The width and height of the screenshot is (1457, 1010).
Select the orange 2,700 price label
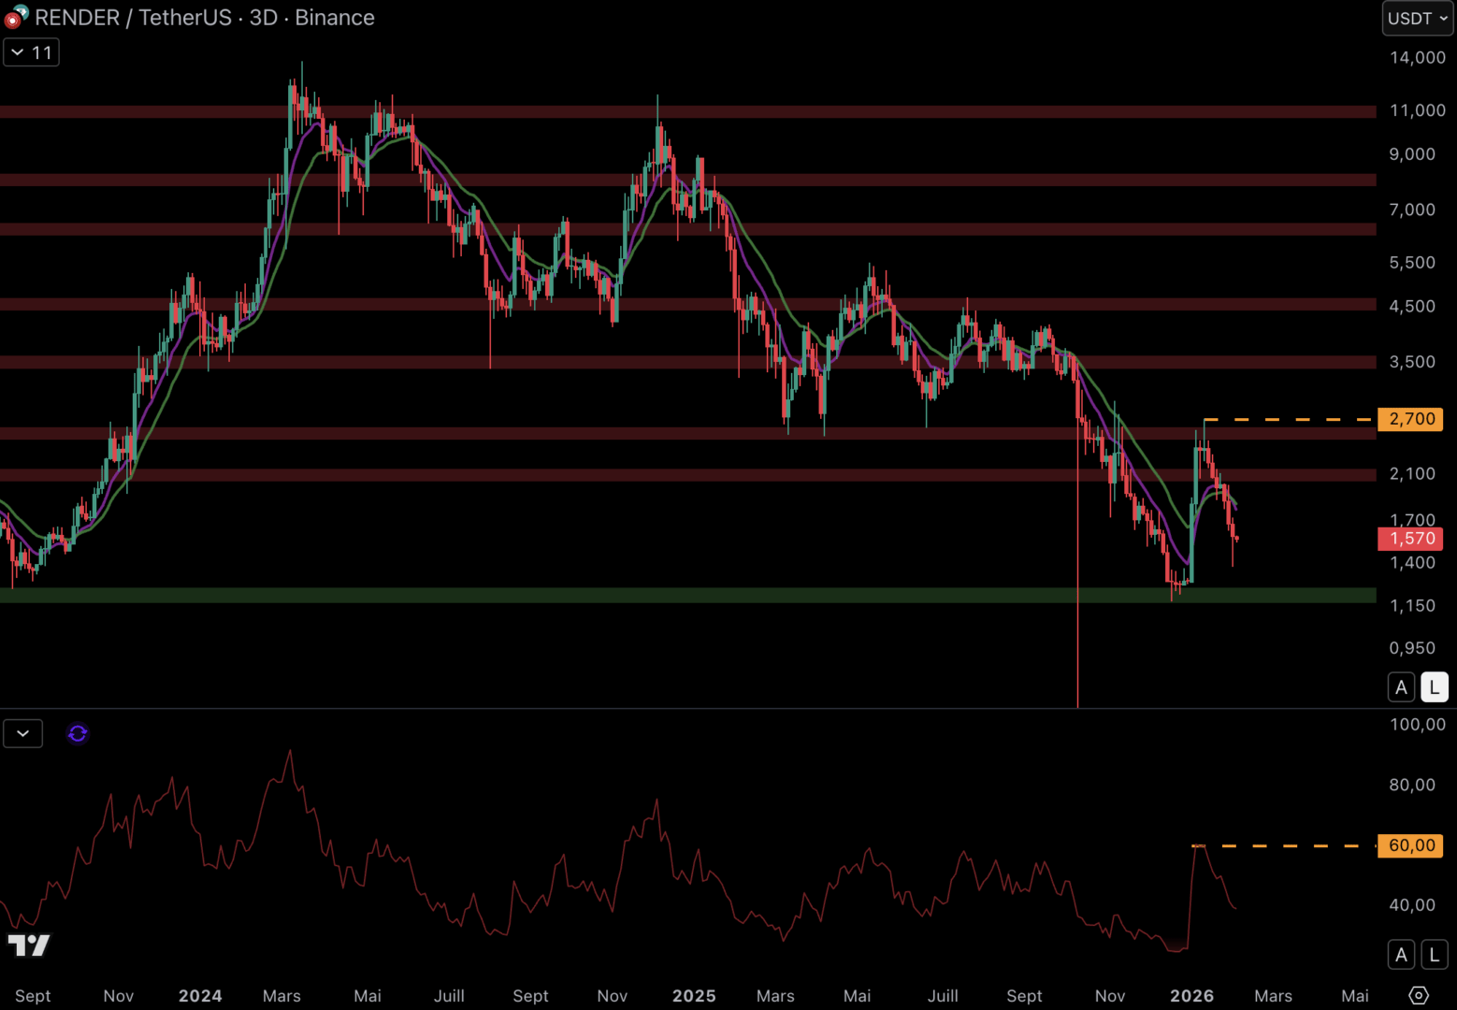[x=1411, y=419]
